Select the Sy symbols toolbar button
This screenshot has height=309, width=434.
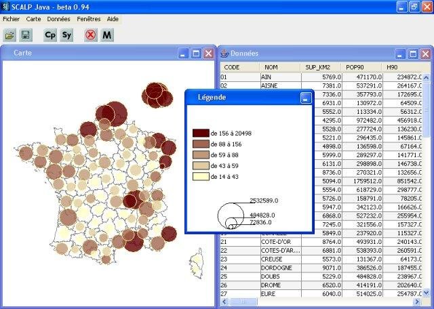[x=66, y=35]
